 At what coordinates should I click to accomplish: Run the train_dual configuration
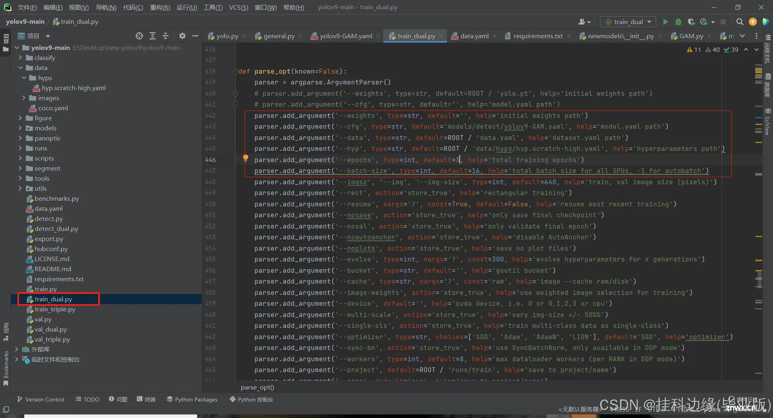666,22
